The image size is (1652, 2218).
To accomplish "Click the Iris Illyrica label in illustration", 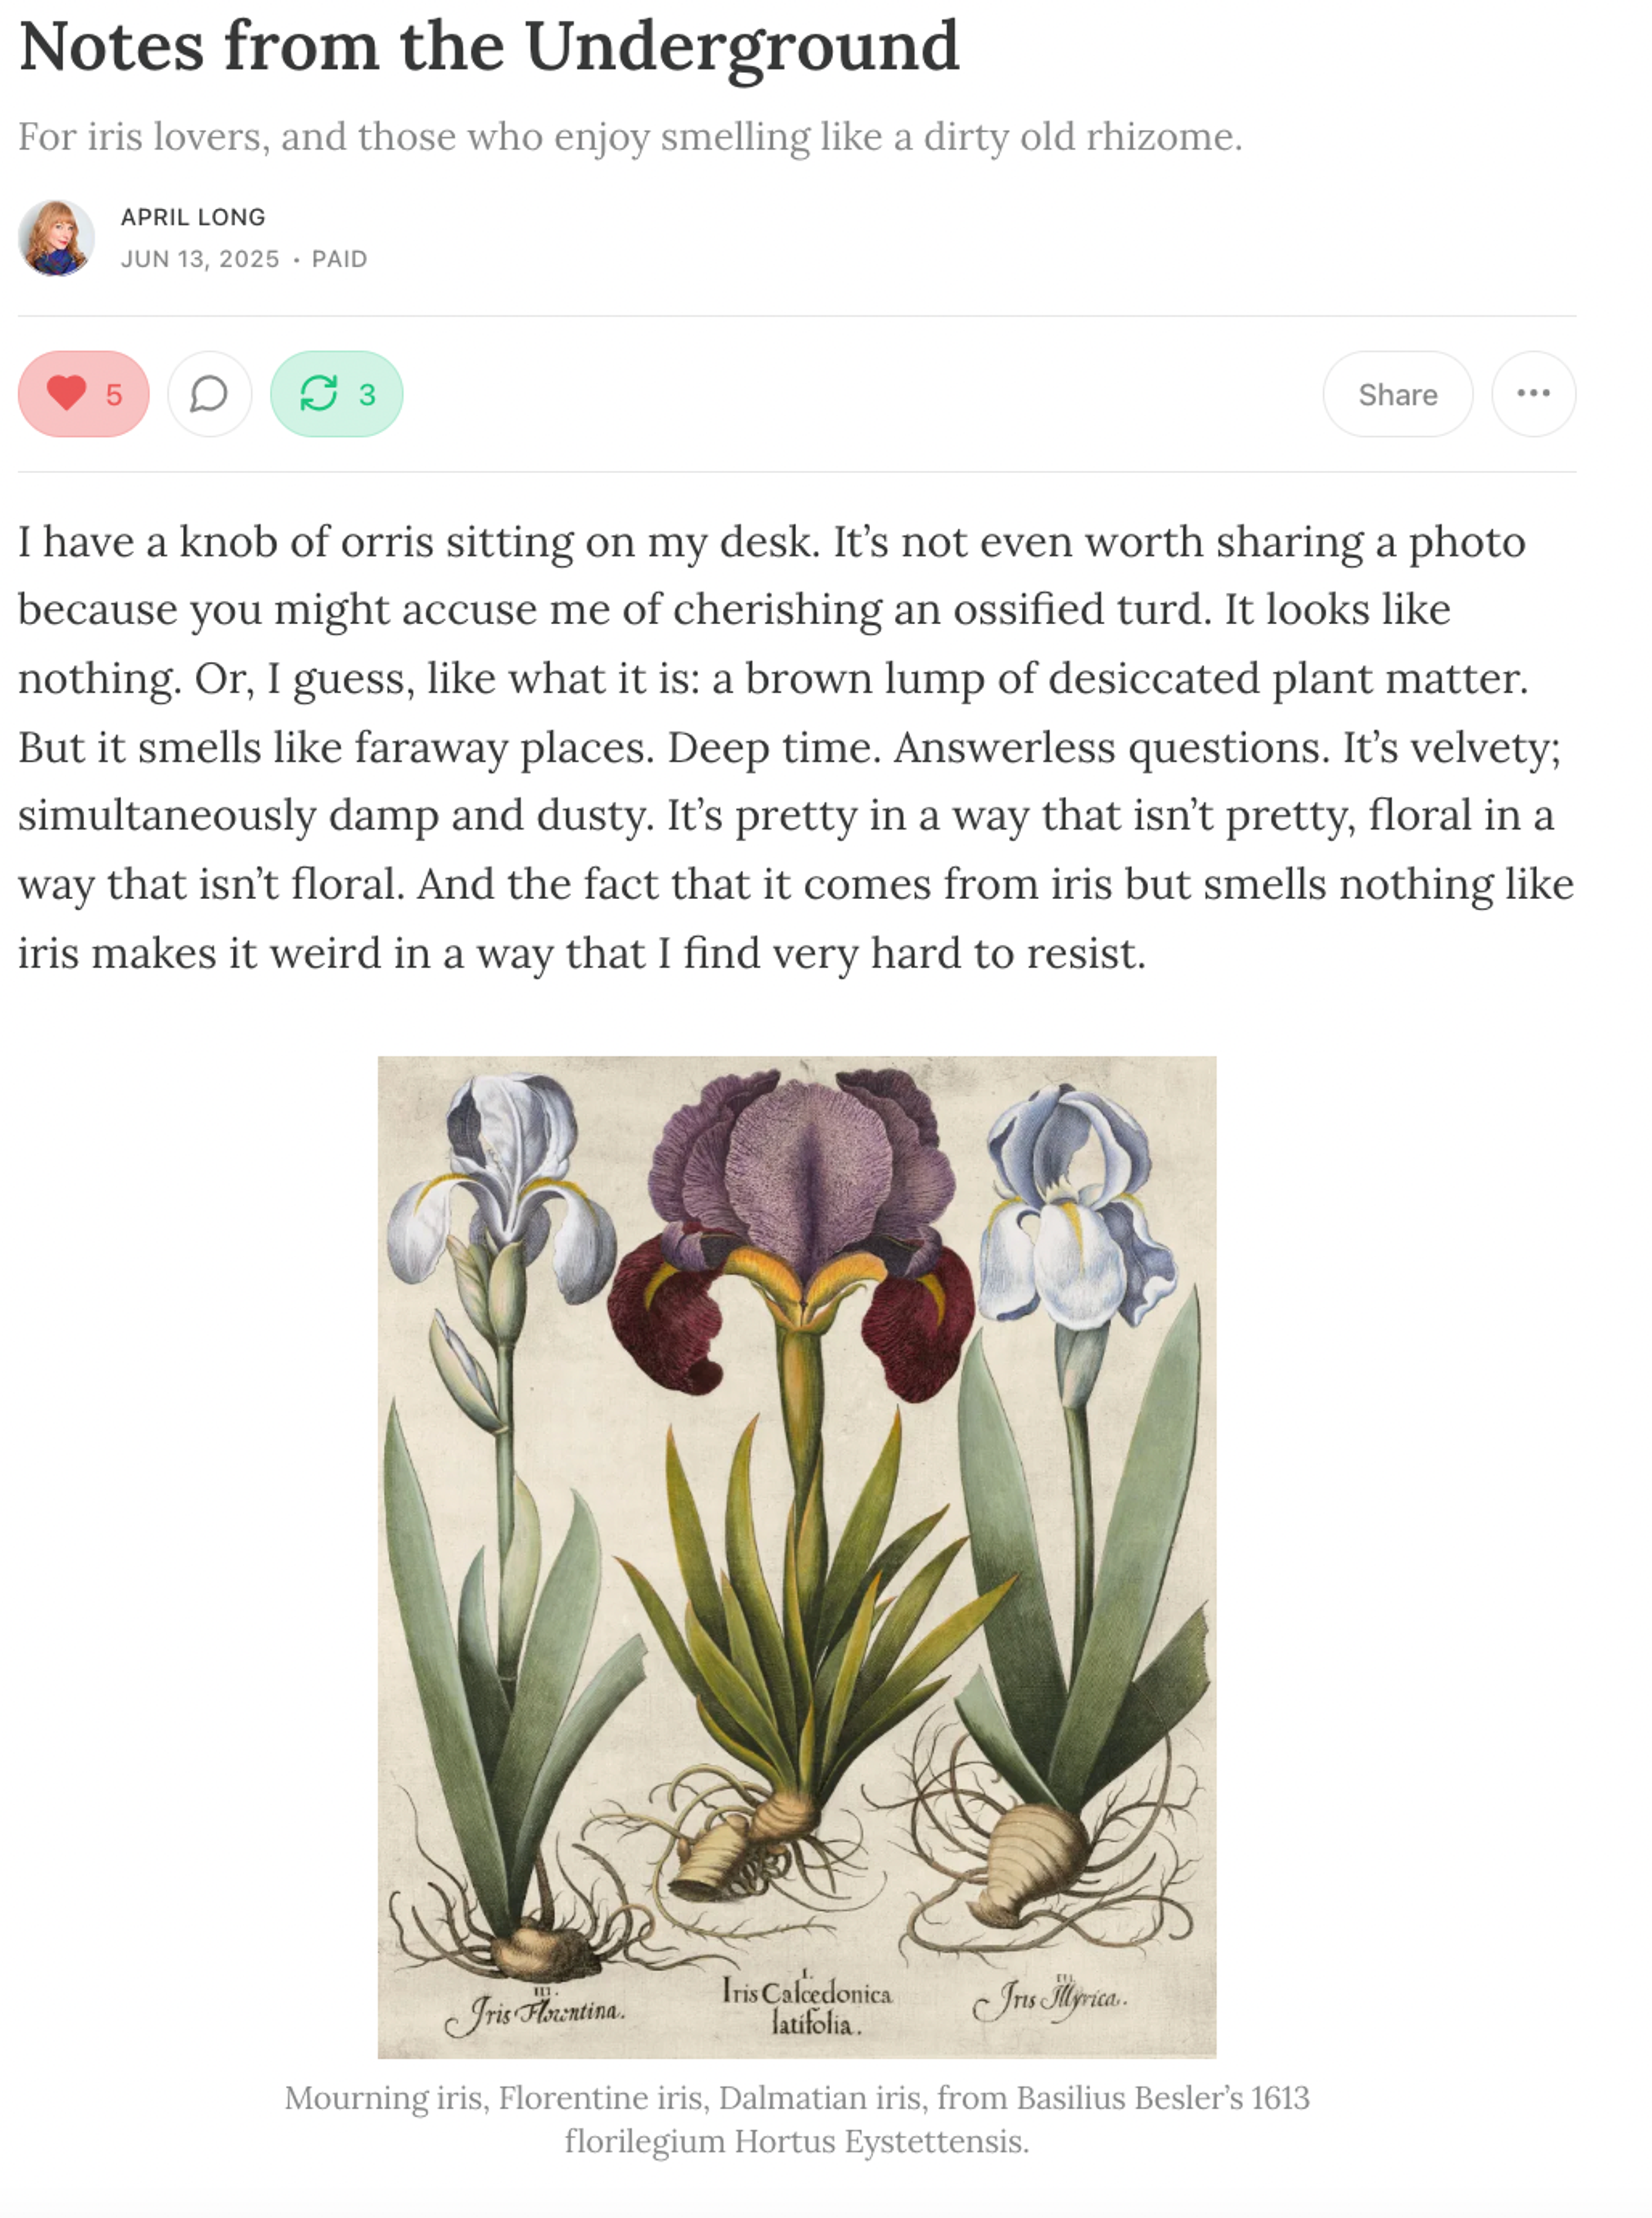I will [1050, 1998].
